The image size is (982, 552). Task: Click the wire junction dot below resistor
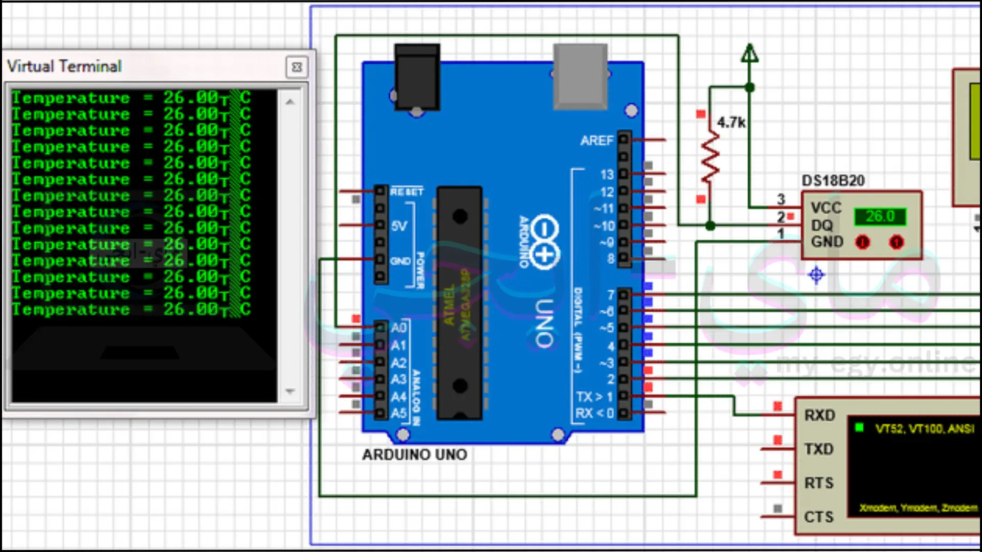tap(710, 225)
